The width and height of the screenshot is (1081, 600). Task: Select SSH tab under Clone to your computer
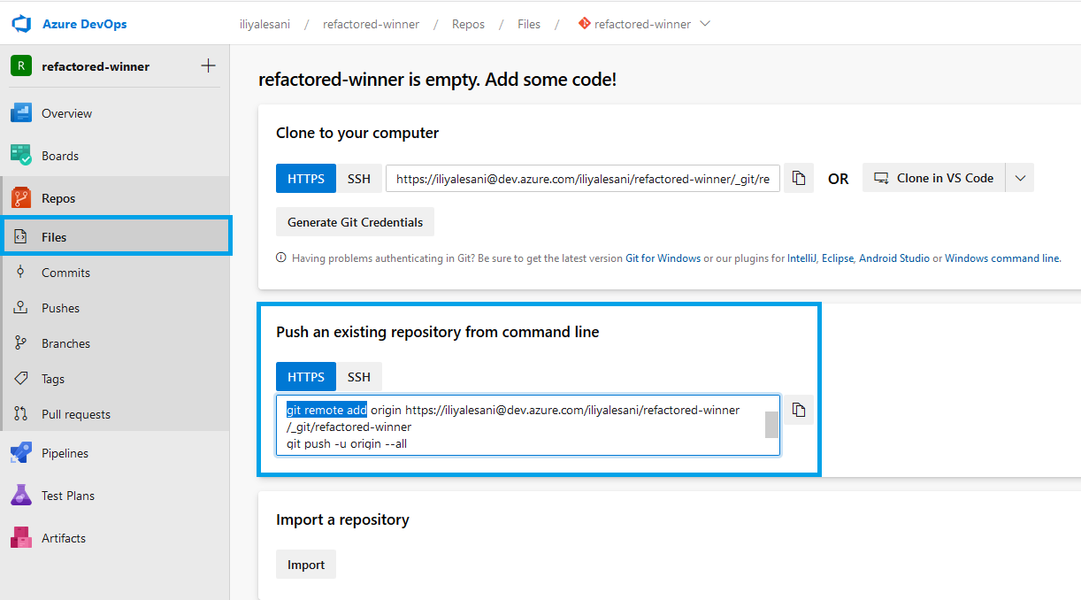359,178
